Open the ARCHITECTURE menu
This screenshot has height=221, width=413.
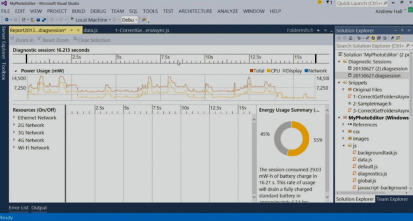tap(195, 11)
